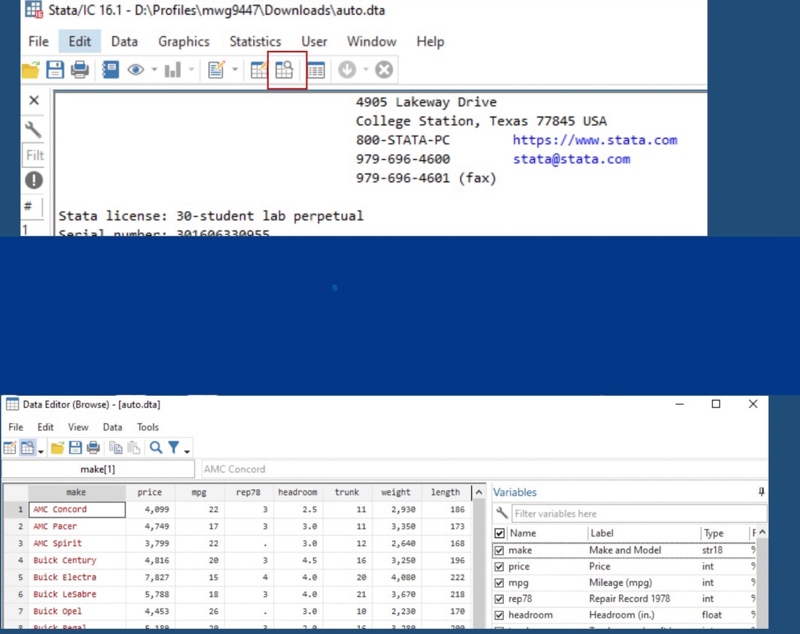The image size is (800, 634).
Task: Click the wrench icon in Variables panel
Action: [x=501, y=513]
